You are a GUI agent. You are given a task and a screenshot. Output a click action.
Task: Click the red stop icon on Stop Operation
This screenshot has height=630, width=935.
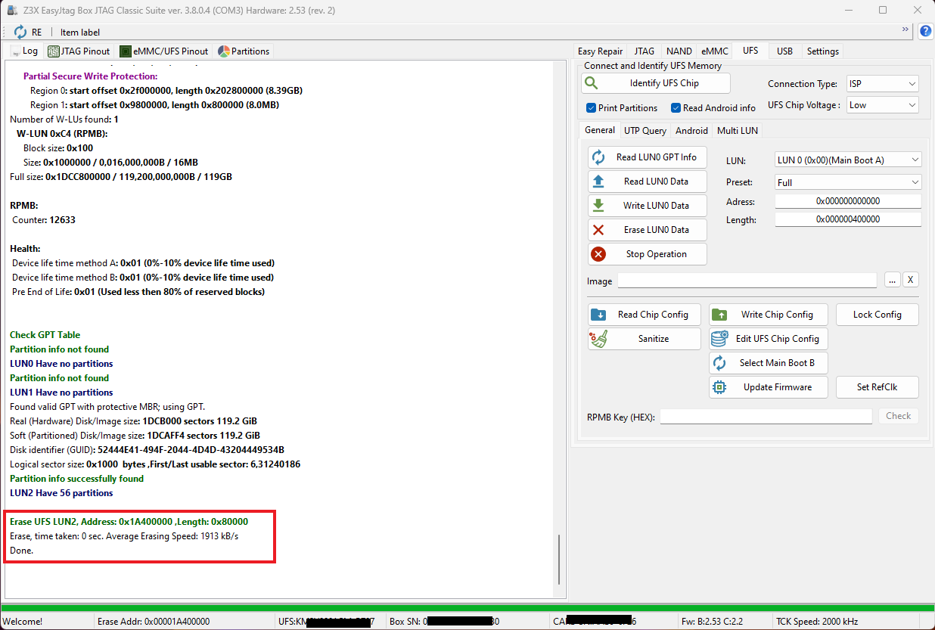598,254
